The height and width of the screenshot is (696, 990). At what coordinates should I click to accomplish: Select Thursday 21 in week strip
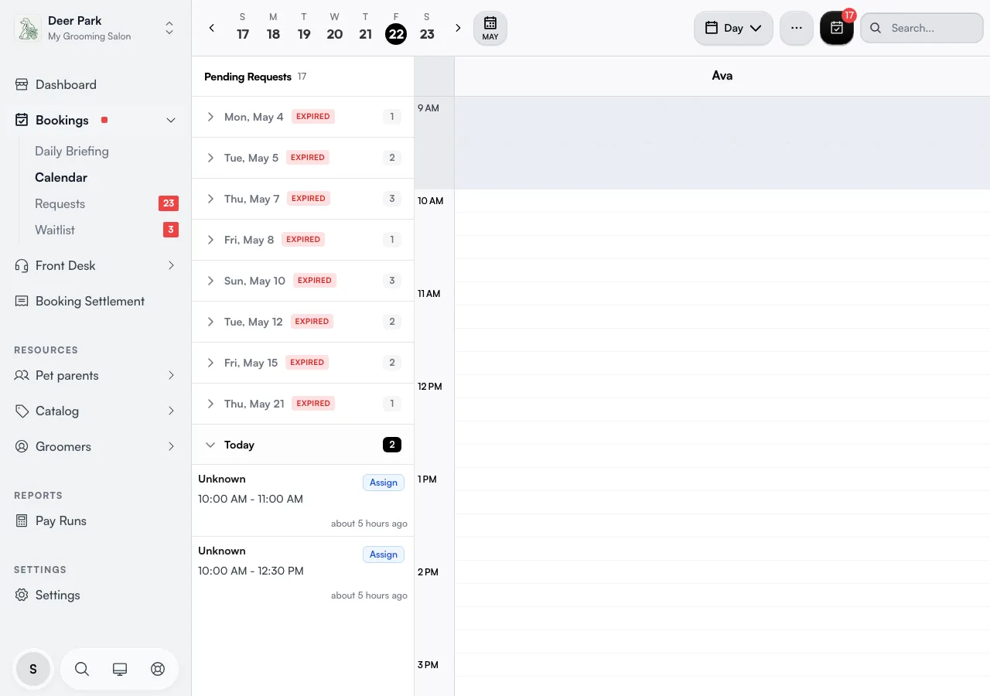pyautogui.click(x=366, y=28)
